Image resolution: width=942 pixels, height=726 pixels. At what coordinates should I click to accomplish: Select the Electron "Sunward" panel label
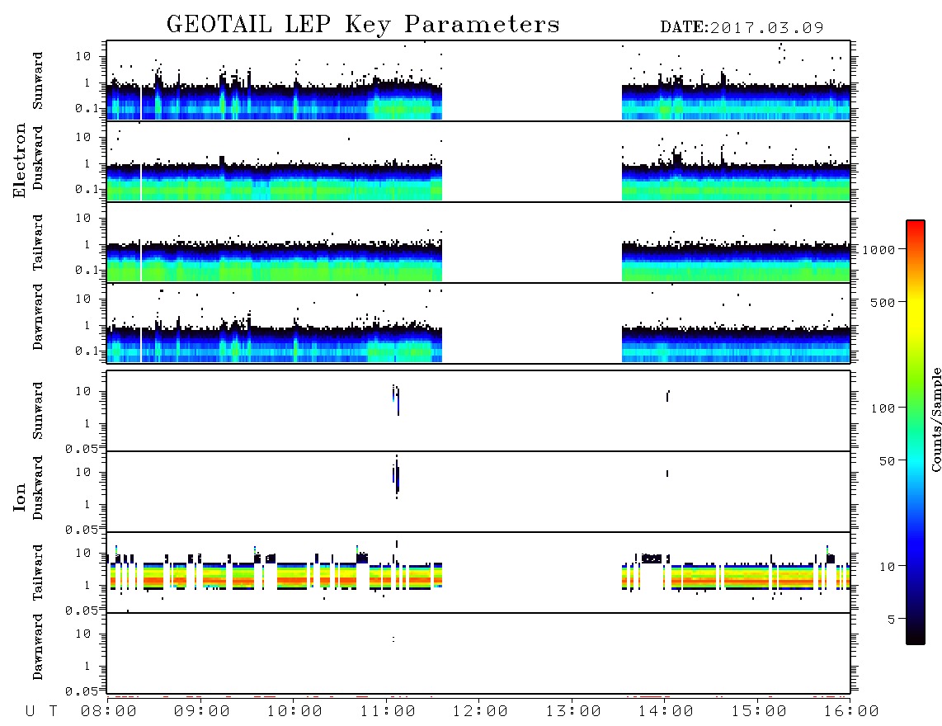point(38,81)
